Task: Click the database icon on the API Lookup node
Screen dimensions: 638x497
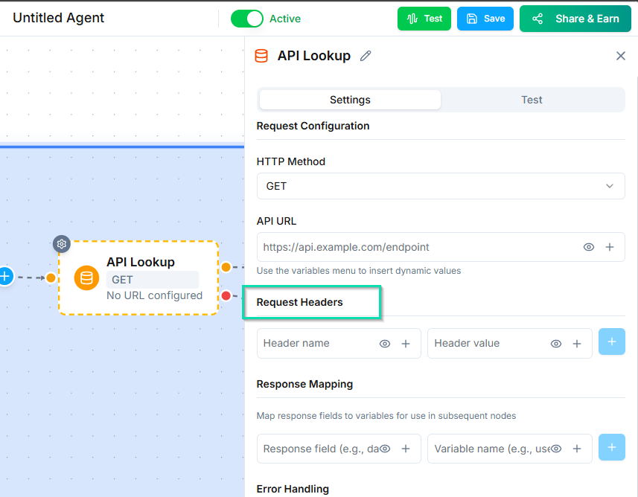Action: click(x=86, y=278)
